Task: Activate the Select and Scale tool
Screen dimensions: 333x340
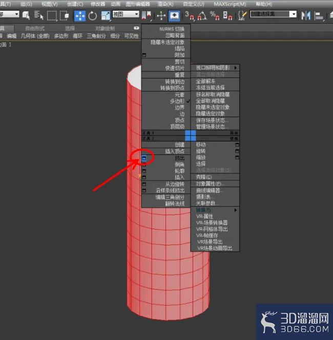Action: click(106, 16)
